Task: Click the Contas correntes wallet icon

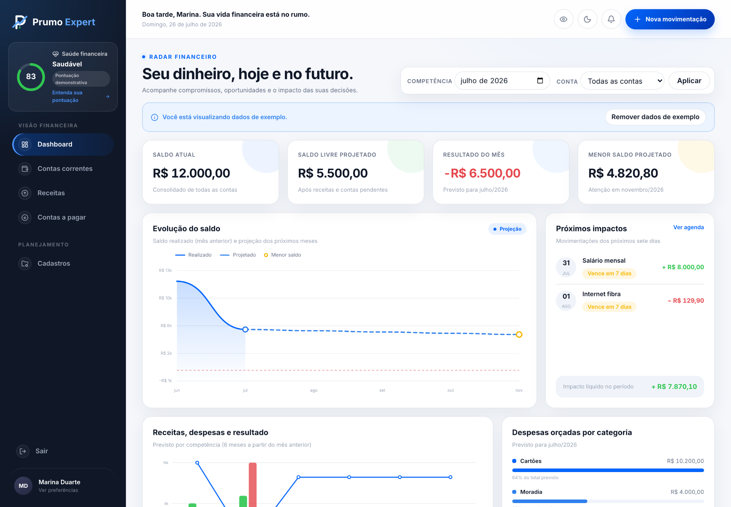Action: (25, 169)
